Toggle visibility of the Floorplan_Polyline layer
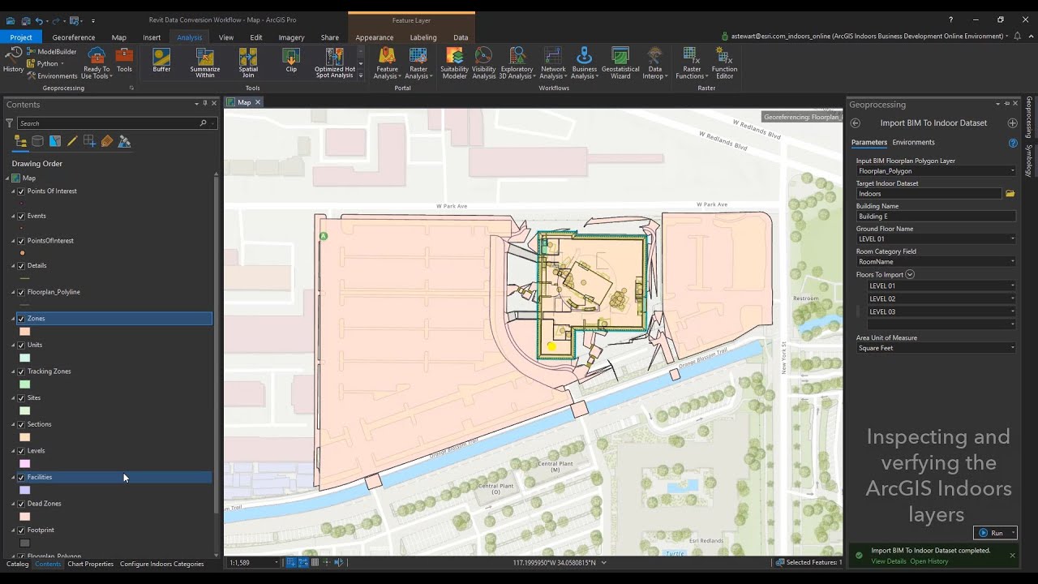This screenshot has width=1038, height=584. click(x=21, y=292)
